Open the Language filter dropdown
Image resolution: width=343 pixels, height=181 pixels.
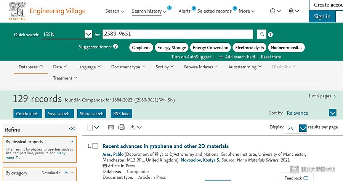[x=89, y=67]
